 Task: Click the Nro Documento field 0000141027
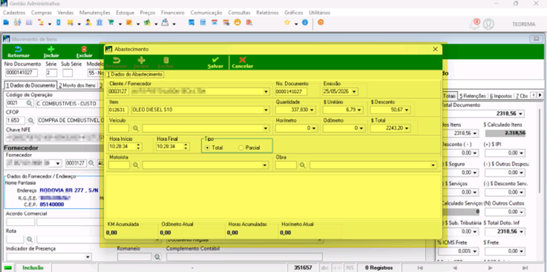[22, 73]
